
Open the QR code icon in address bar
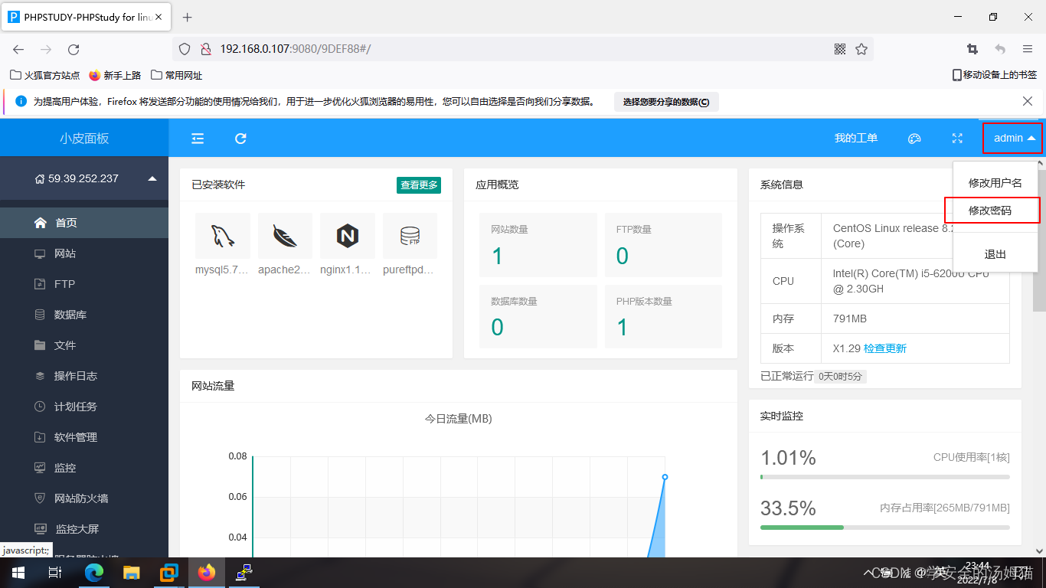click(x=840, y=49)
